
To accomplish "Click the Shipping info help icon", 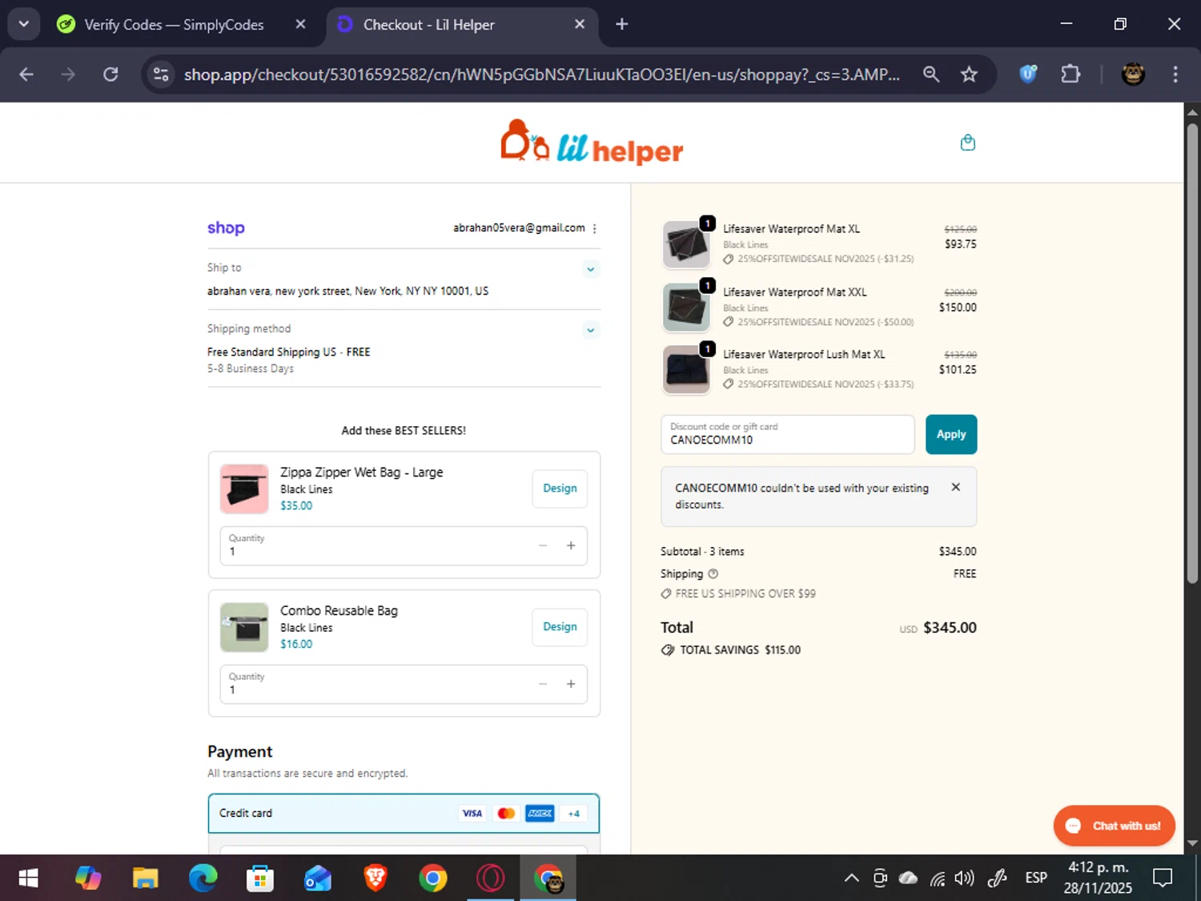I will pos(713,573).
